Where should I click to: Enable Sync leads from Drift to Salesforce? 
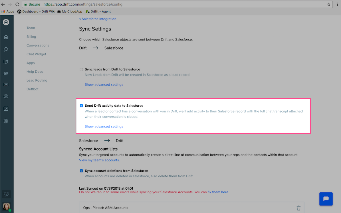point(81,70)
